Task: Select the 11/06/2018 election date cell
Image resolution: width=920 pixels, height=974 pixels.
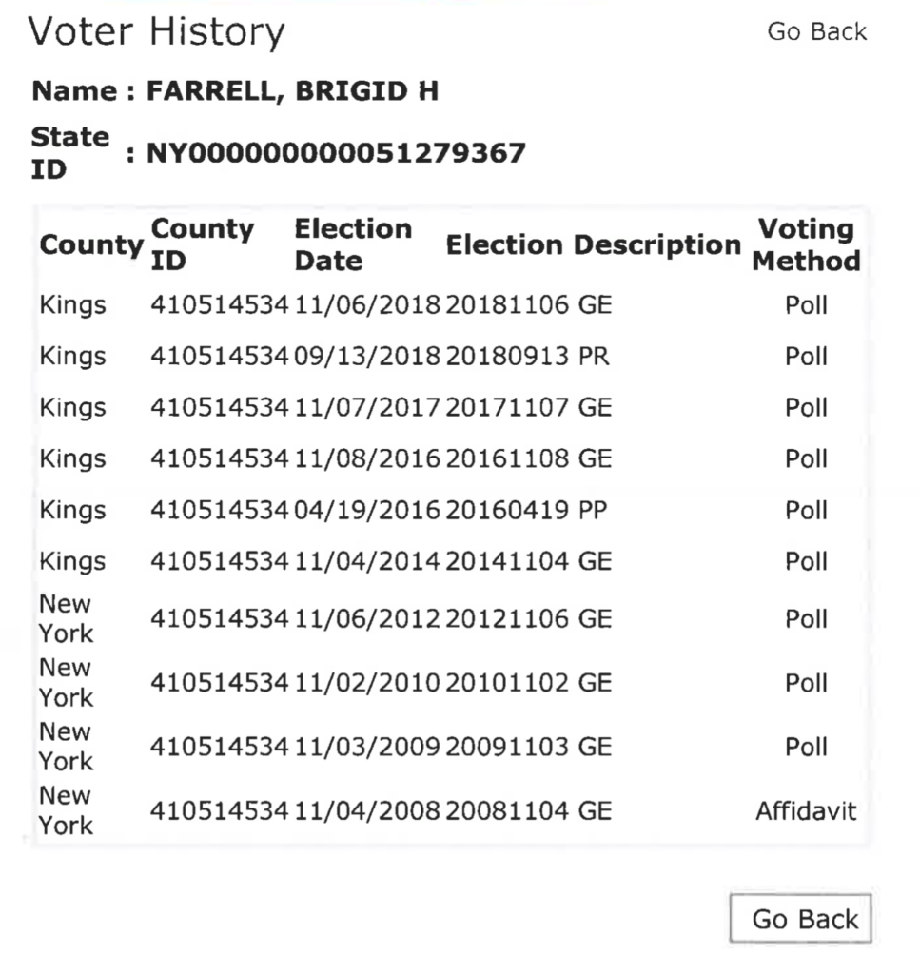Action: point(367,305)
